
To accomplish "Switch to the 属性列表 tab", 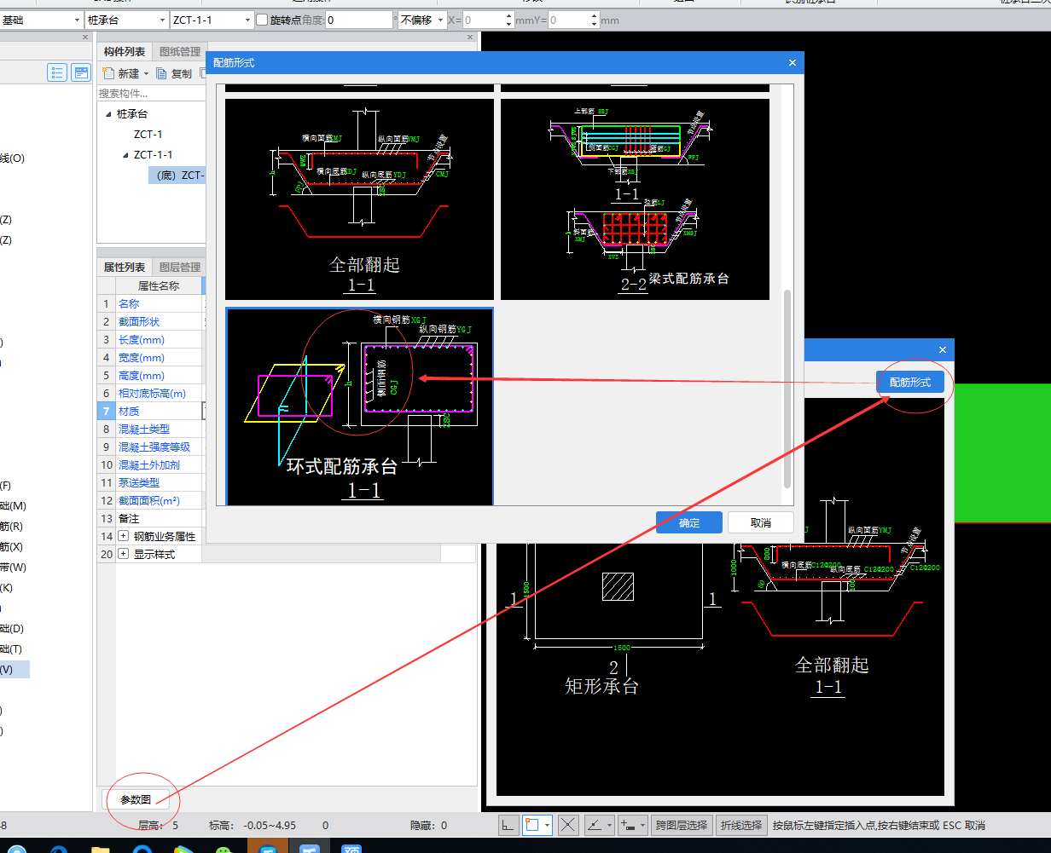I will pyautogui.click(x=125, y=267).
